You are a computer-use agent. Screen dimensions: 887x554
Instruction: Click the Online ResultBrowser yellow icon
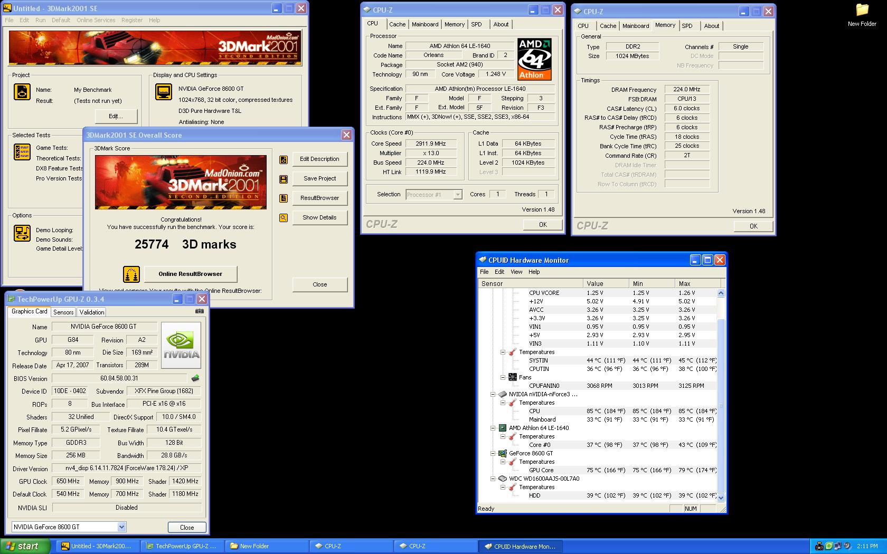(x=131, y=274)
